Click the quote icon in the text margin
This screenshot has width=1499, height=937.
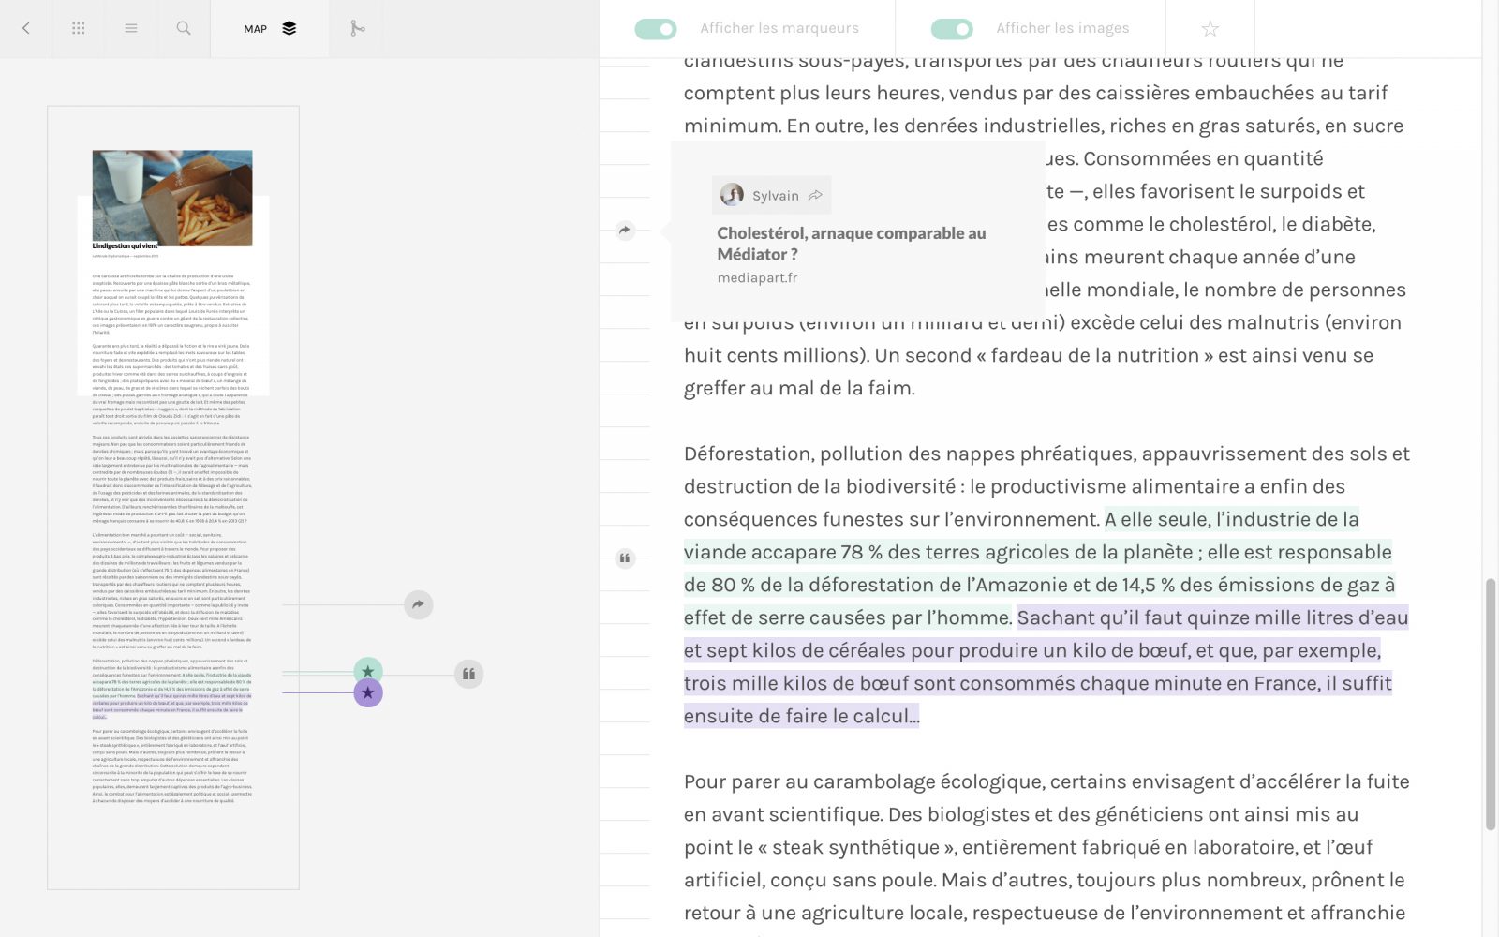coord(625,558)
